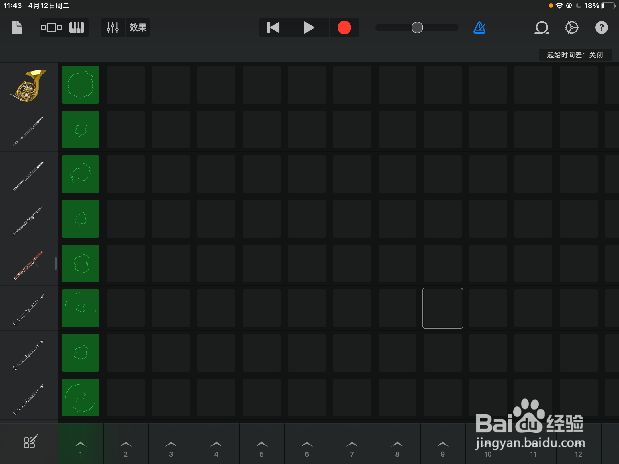Screen dimensions: 619x464
Task: Open My Songs document browser
Action: [x=17, y=27]
